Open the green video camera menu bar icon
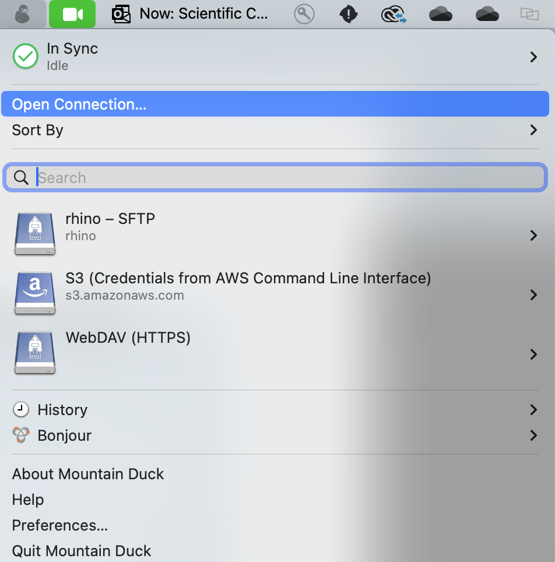555x562 pixels. (x=72, y=14)
